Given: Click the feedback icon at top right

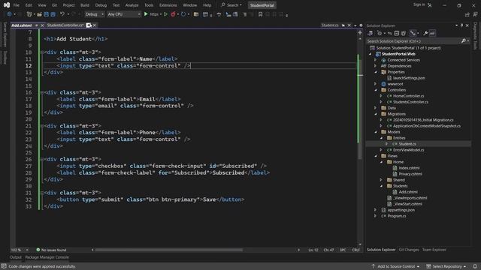Looking at the screenshot, I should click(475, 14).
